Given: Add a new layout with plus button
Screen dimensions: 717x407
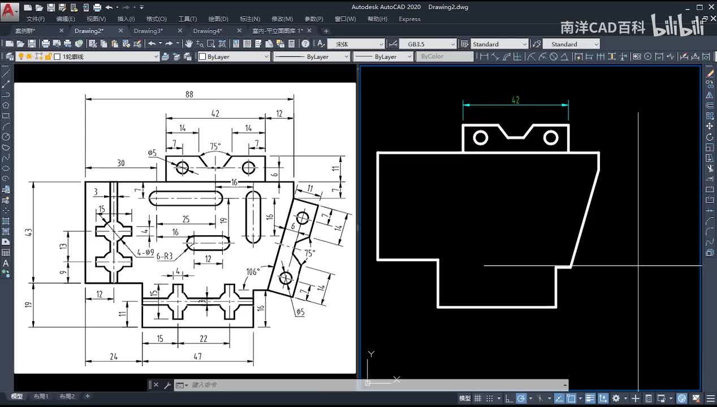Looking at the screenshot, I should (88, 396).
